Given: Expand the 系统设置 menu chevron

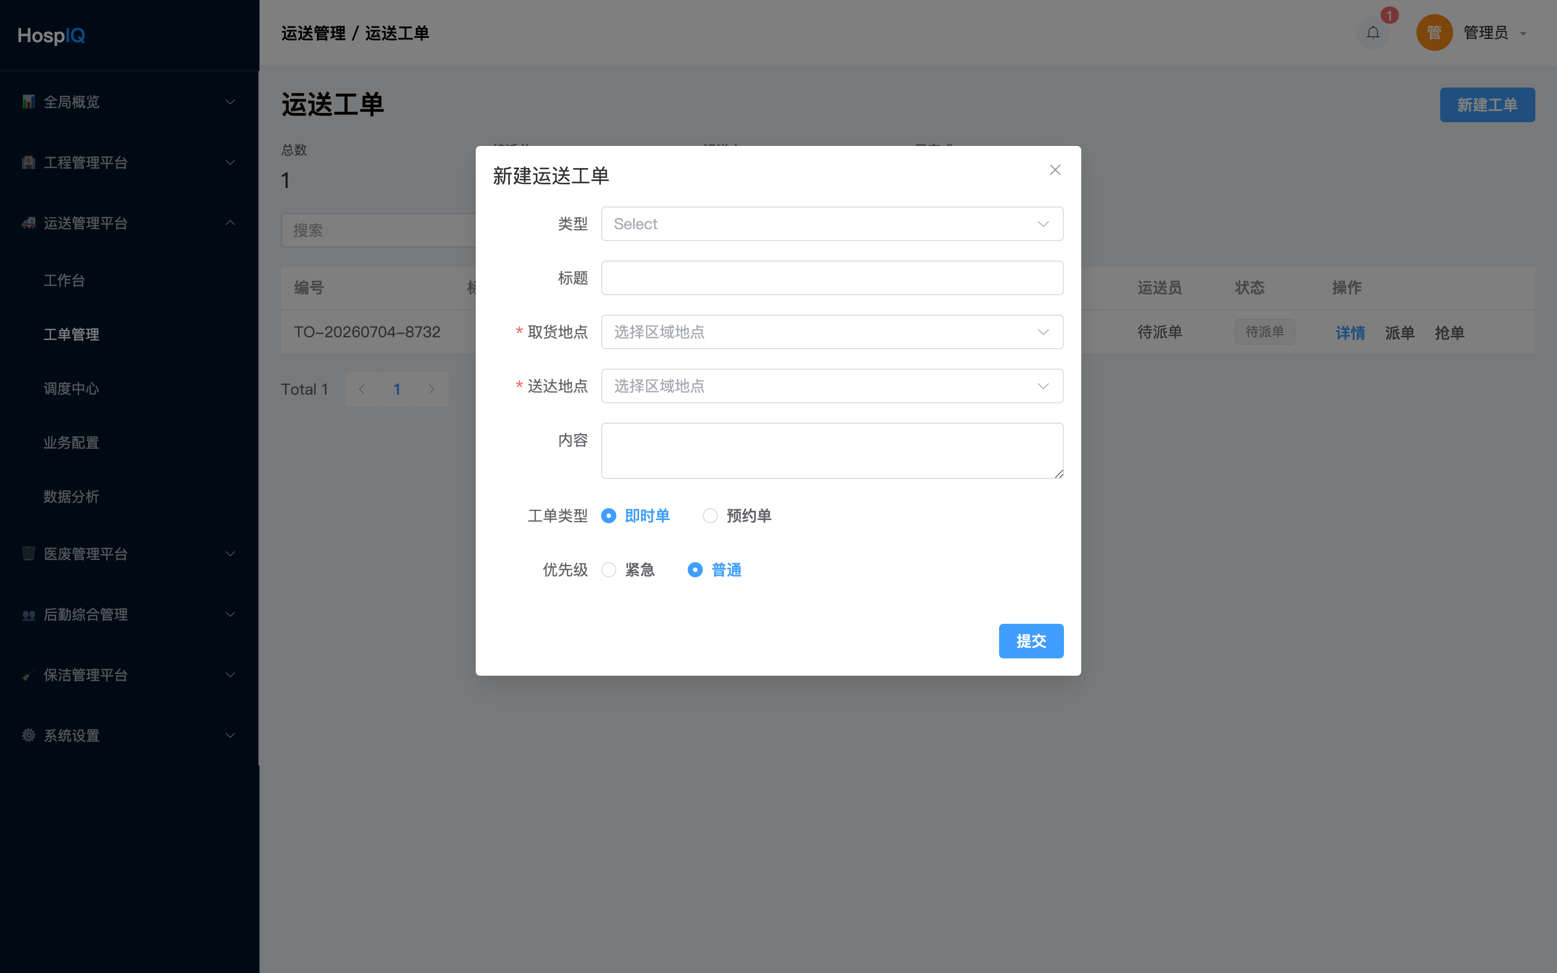Looking at the screenshot, I should pyautogui.click(x=230, y=735).
